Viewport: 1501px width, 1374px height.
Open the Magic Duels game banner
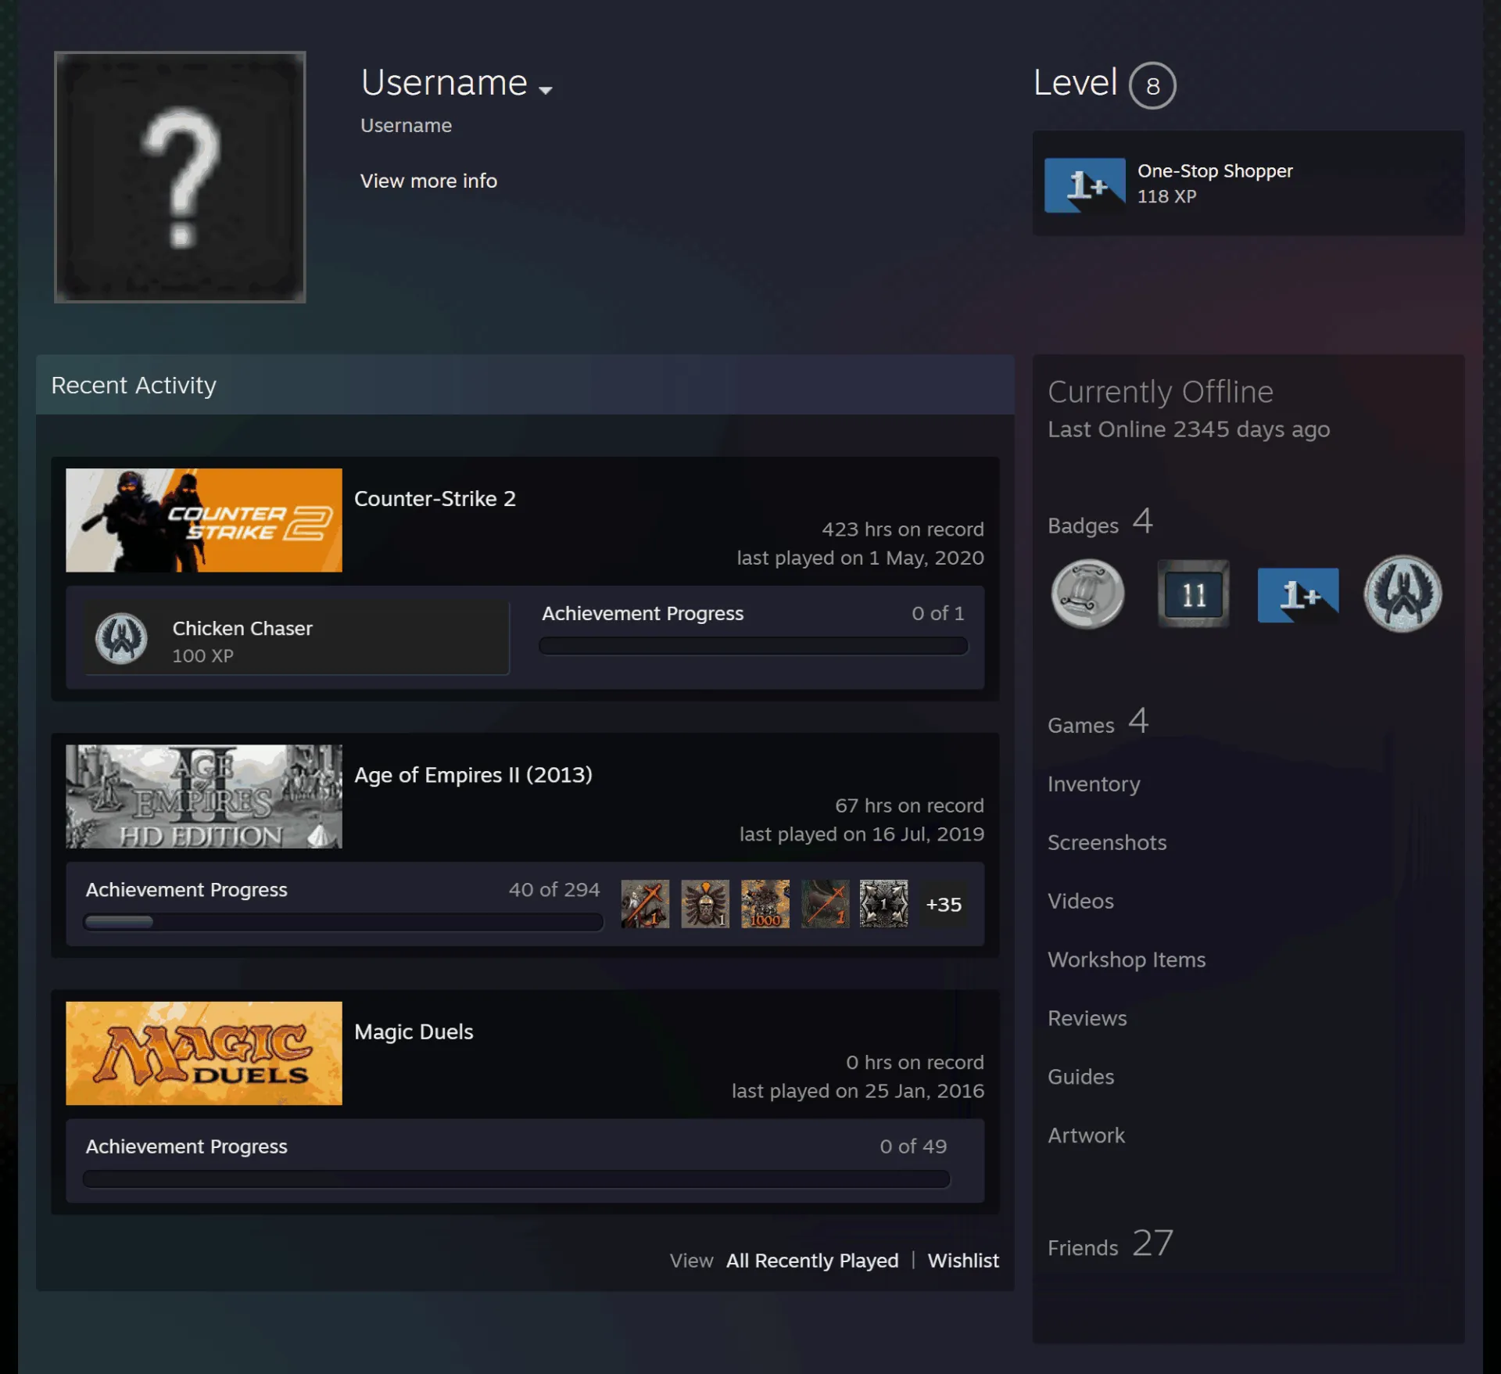tap(204, 1053)
